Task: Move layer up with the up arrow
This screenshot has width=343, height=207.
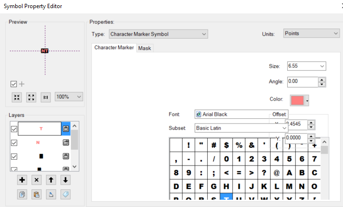Action: (51, 180)
